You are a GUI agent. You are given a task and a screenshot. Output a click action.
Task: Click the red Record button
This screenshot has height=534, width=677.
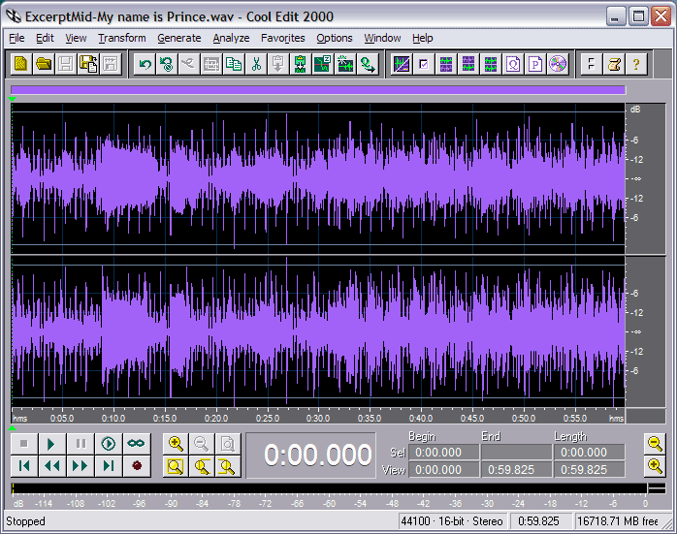(x=136, y=466)
